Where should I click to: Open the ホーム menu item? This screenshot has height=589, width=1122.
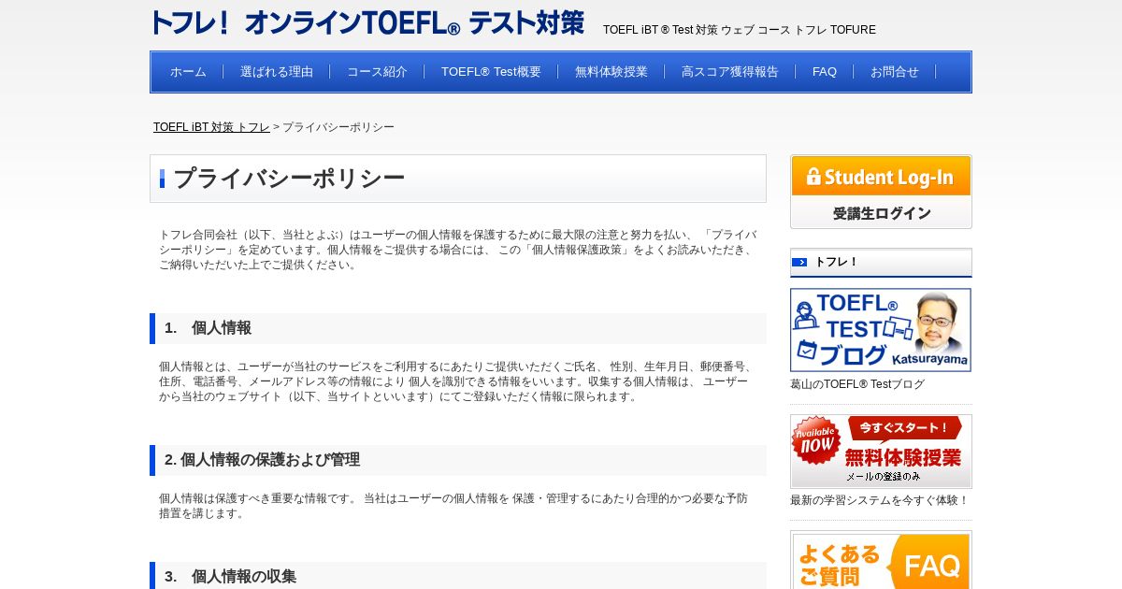coord(188,72)
